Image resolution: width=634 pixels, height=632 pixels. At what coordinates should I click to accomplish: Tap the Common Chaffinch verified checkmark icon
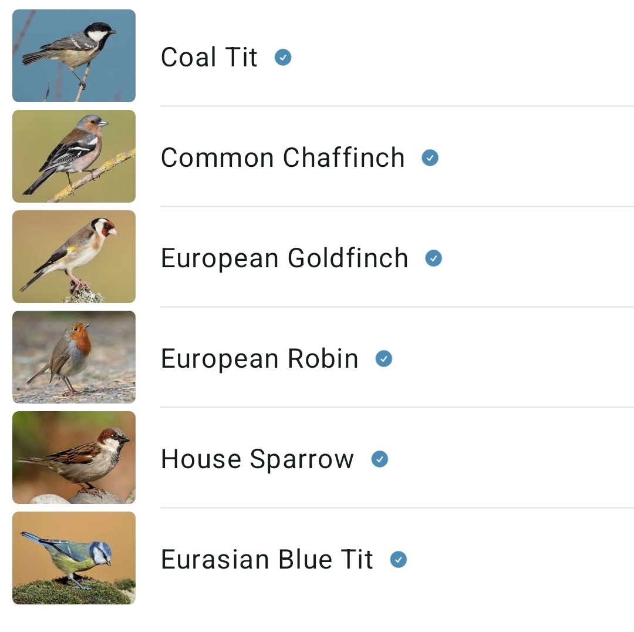coord(430,158)
